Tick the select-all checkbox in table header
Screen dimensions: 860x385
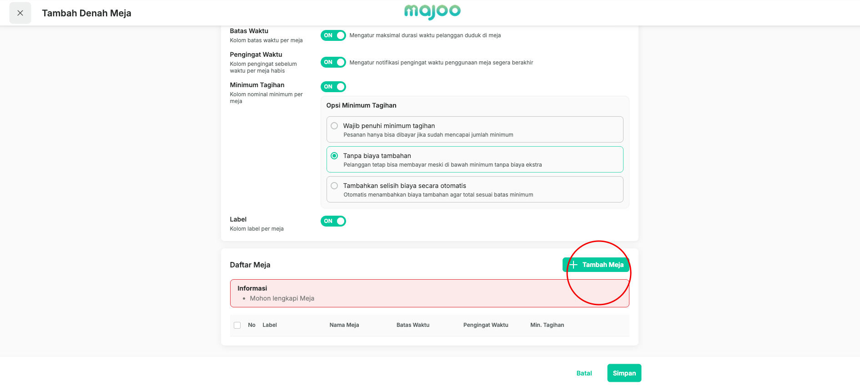[x=237, y=325]
